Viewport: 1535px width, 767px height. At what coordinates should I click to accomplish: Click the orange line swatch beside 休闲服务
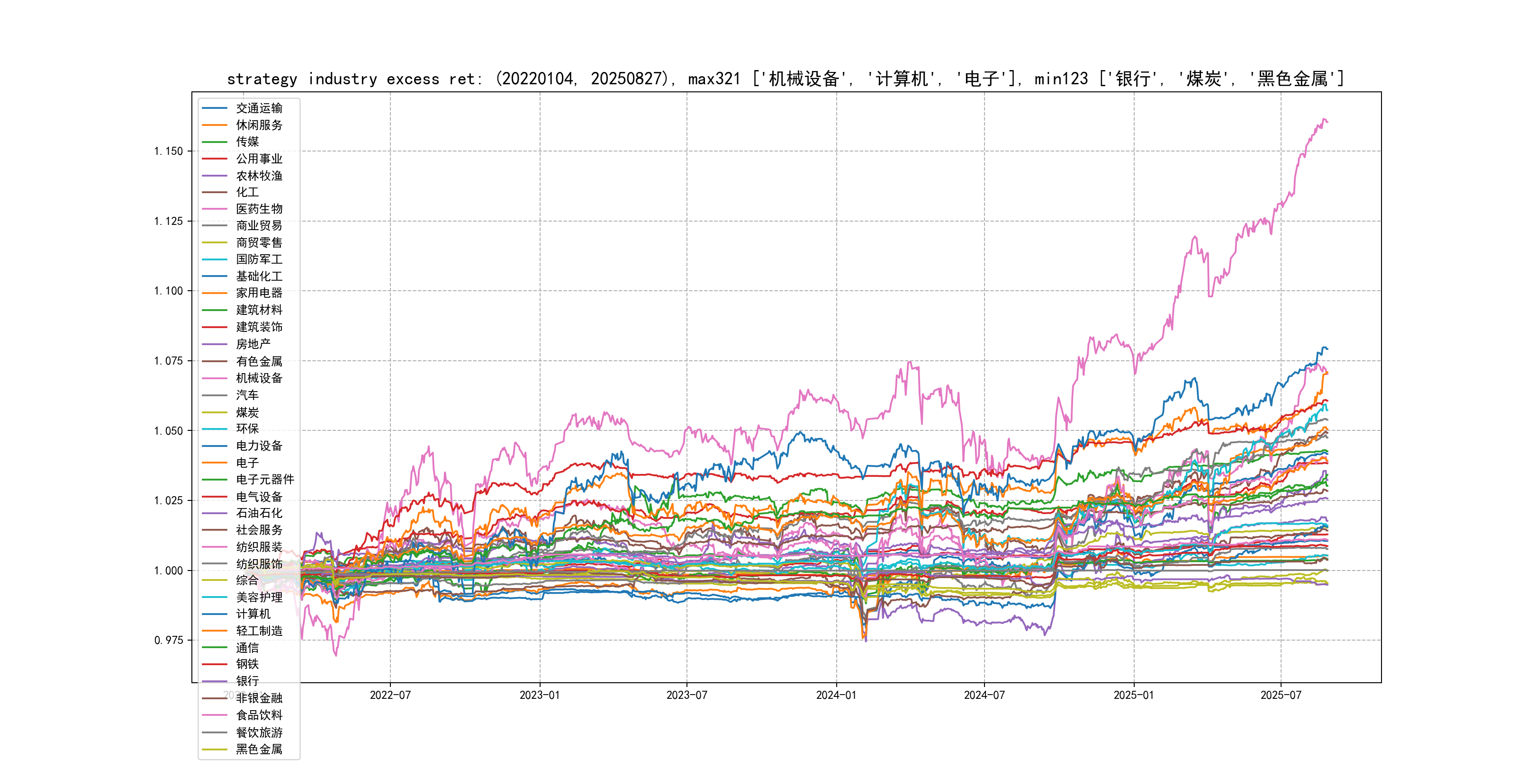pos(215,125)
